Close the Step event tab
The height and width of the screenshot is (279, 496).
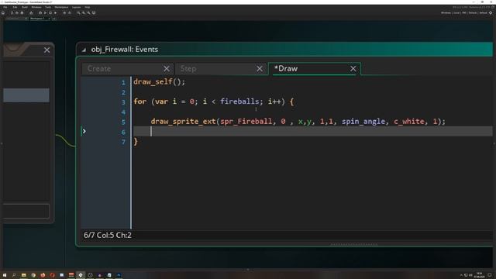tap(260, 69)
